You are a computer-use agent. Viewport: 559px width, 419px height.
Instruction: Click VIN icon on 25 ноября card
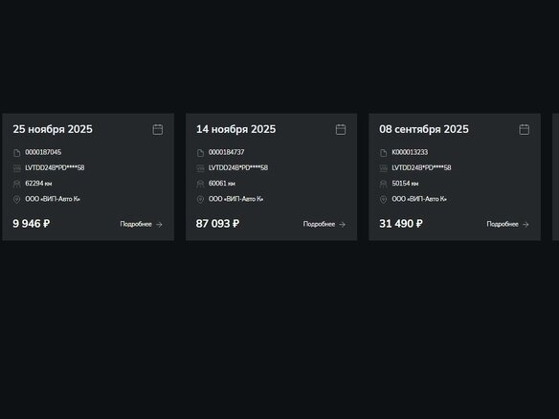coord(17,168)
